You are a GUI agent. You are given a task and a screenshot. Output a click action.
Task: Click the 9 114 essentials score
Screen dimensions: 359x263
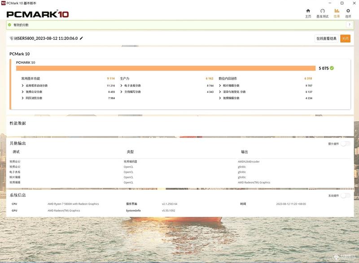(x=111, y=78)
